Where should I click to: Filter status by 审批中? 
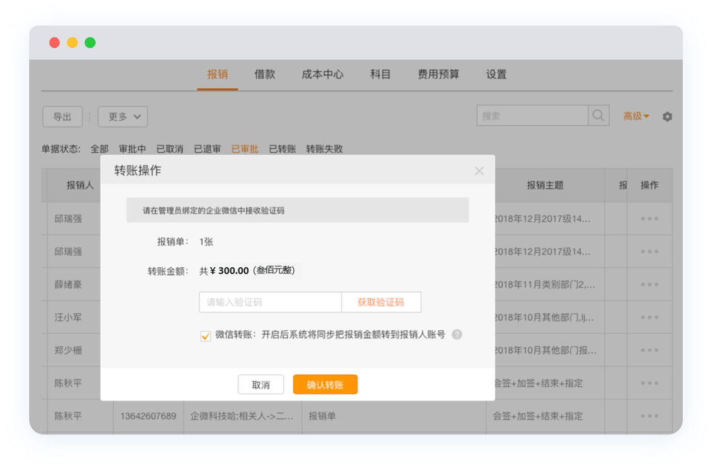132,149
